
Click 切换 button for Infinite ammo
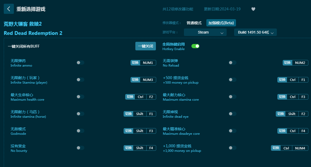[135, 63]
